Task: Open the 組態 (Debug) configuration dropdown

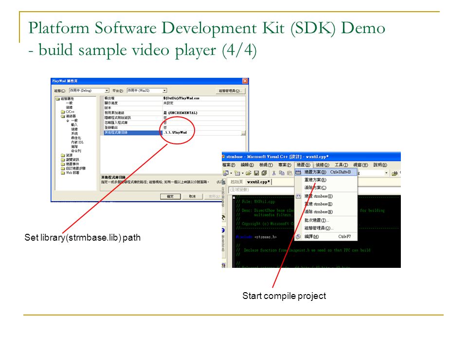Action: point(107,90)
